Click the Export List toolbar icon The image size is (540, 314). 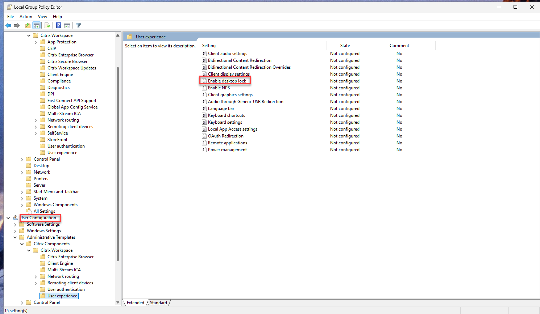coord(47,25)
